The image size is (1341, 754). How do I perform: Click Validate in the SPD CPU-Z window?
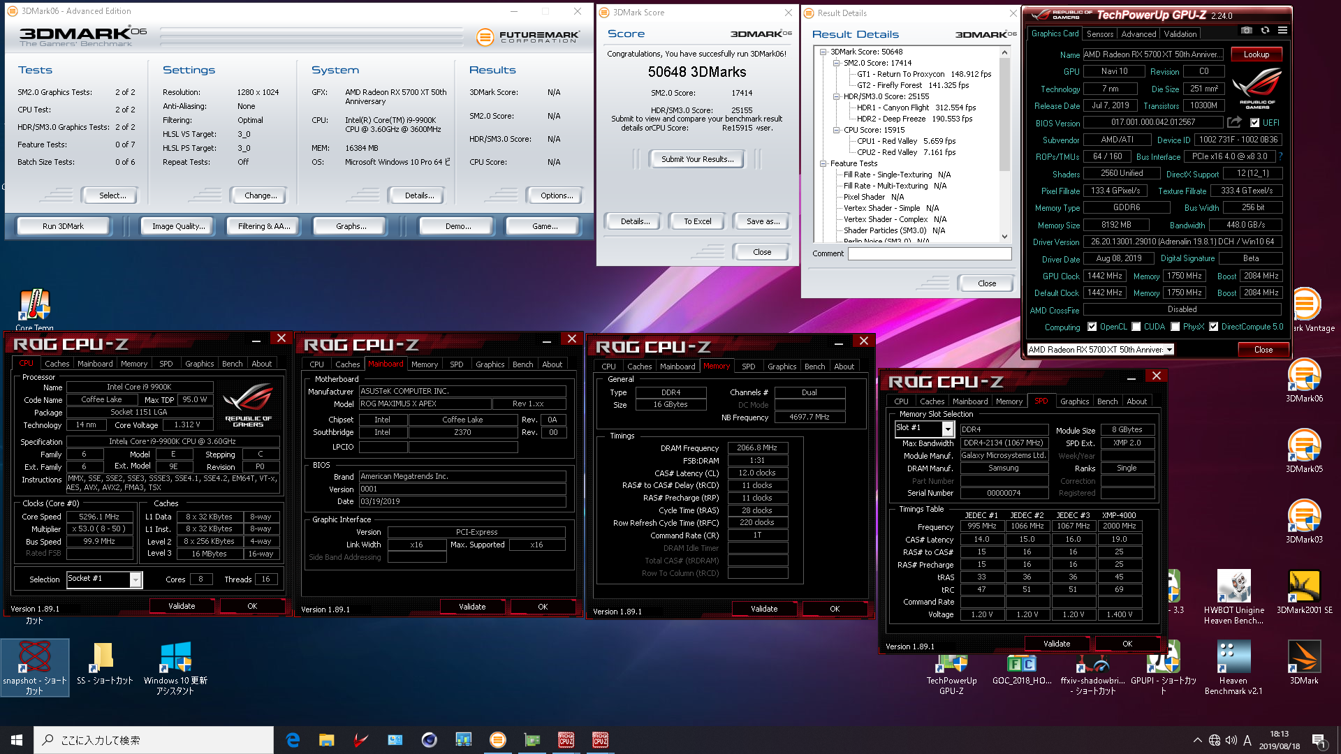coord(1057,644)
